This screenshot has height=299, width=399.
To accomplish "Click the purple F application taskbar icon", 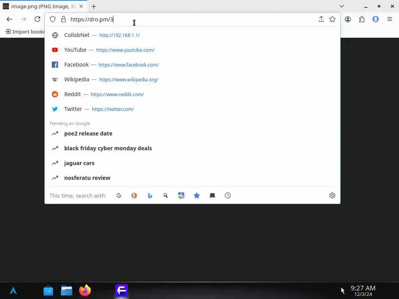I will coord(122,290).
